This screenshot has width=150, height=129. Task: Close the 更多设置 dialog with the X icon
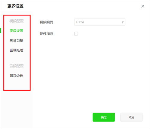point(143,6)
